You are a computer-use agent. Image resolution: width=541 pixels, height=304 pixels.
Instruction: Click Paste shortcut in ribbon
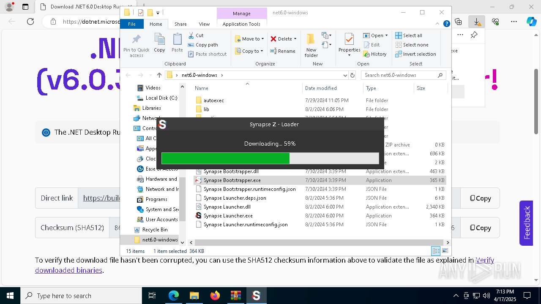pyautogui.click(x=207, y=54)
